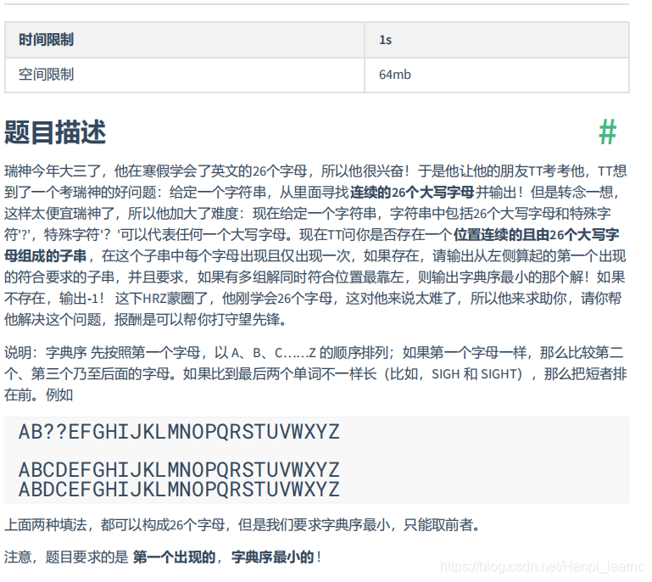Click the bold text 第一个出现的

[x=174, y=557]
